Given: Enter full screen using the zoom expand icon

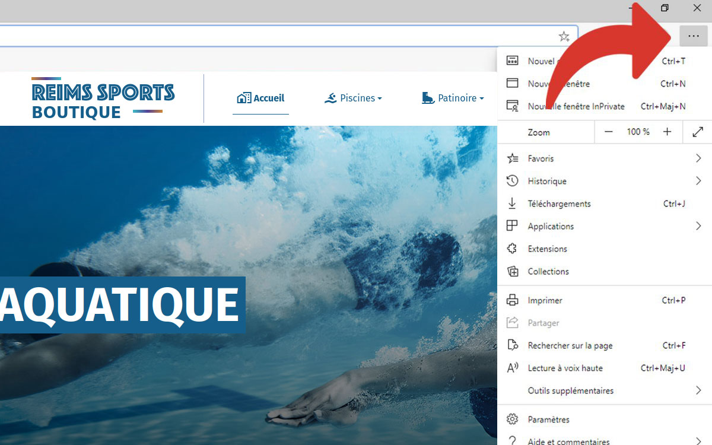Looking at the screenshot, I should point(698,132).
